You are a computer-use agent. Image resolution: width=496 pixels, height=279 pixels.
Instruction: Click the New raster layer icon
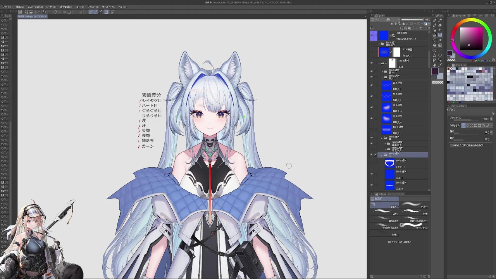point(401,28)
